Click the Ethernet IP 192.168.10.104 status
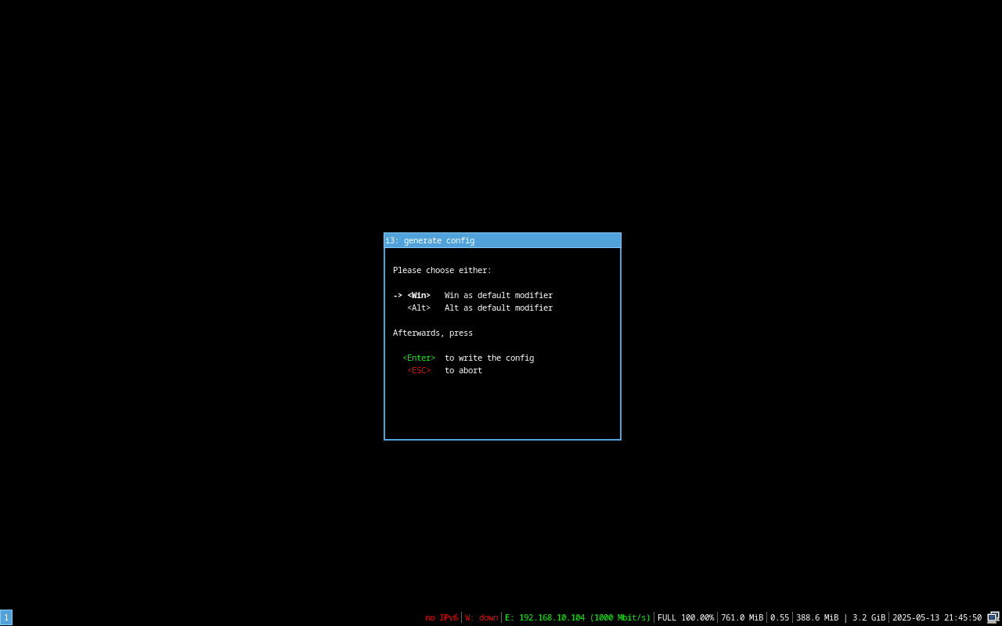This screenshot has width=1002, height=626. tap(578, 618)
